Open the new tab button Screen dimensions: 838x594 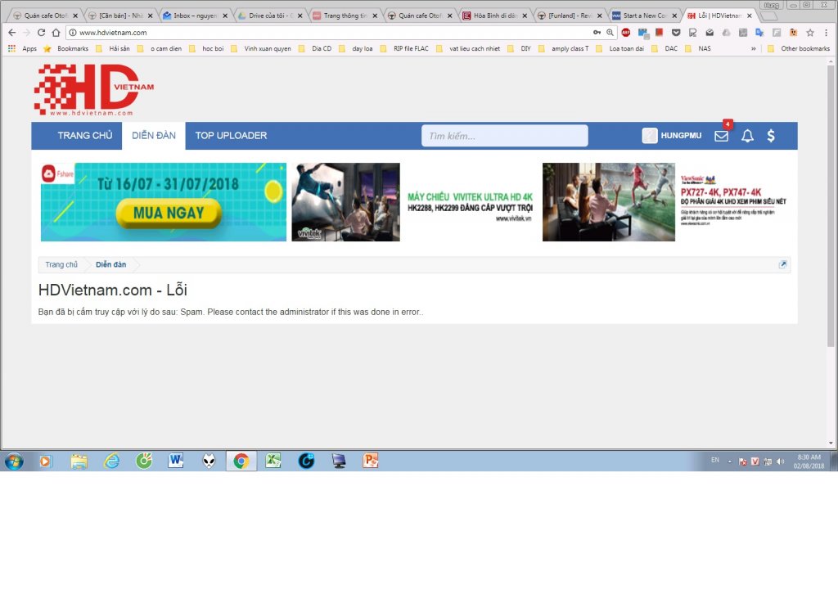[768, 16]
